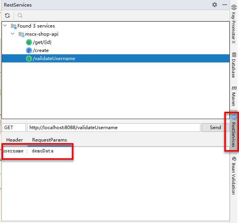239x223 pixels.
Task: Click the mscx-shop-api module label
Action: tap(42, 34)
